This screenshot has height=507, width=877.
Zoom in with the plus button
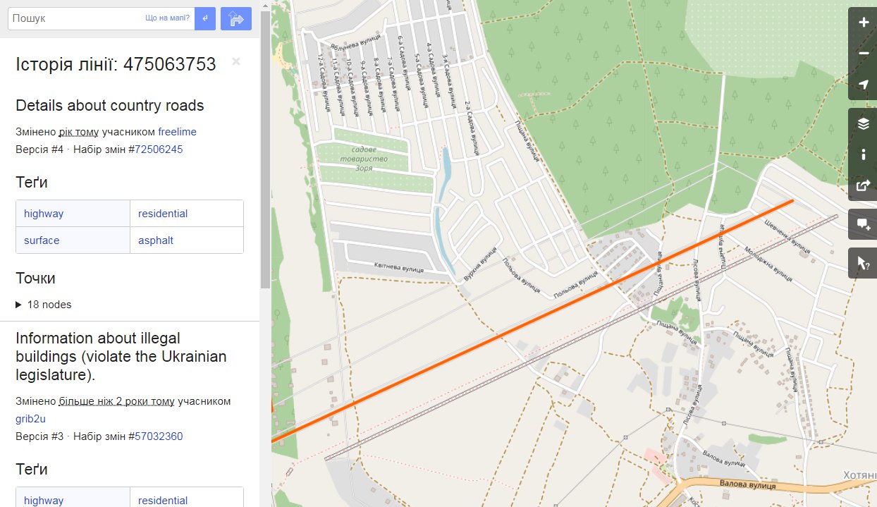click(x=863, y=22)
